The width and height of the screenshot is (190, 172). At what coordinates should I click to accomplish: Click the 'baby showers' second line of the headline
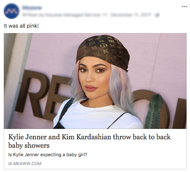click(29, 145)
